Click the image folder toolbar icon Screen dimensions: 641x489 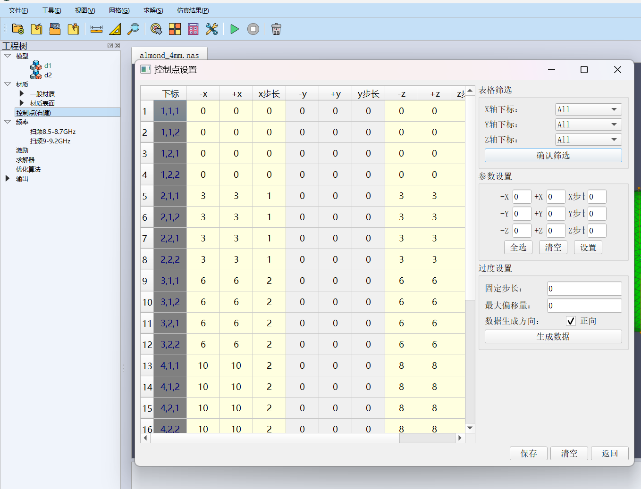[x=55, y=29]
